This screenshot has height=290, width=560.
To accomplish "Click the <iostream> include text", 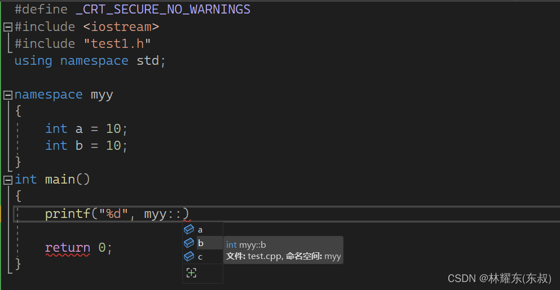I will [x=121, y=27].
